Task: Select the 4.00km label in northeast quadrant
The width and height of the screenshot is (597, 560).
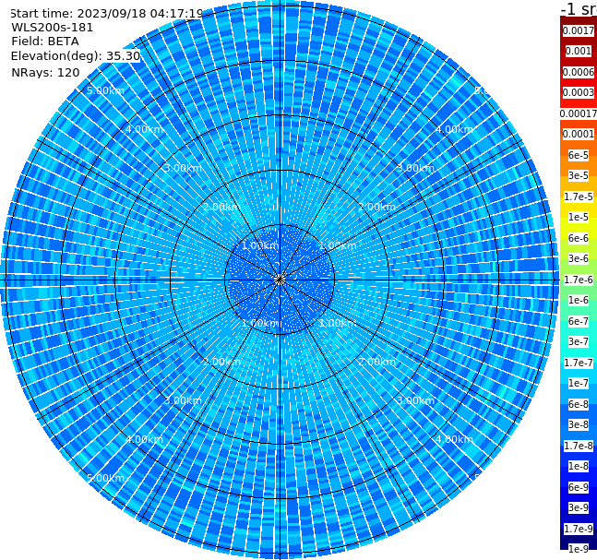Action: point(454,129)
